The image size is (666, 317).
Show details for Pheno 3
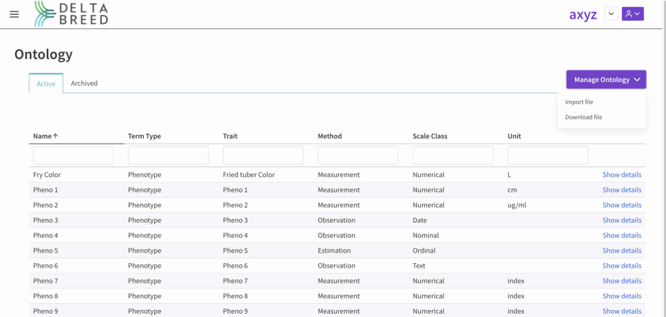click(621, 220)
